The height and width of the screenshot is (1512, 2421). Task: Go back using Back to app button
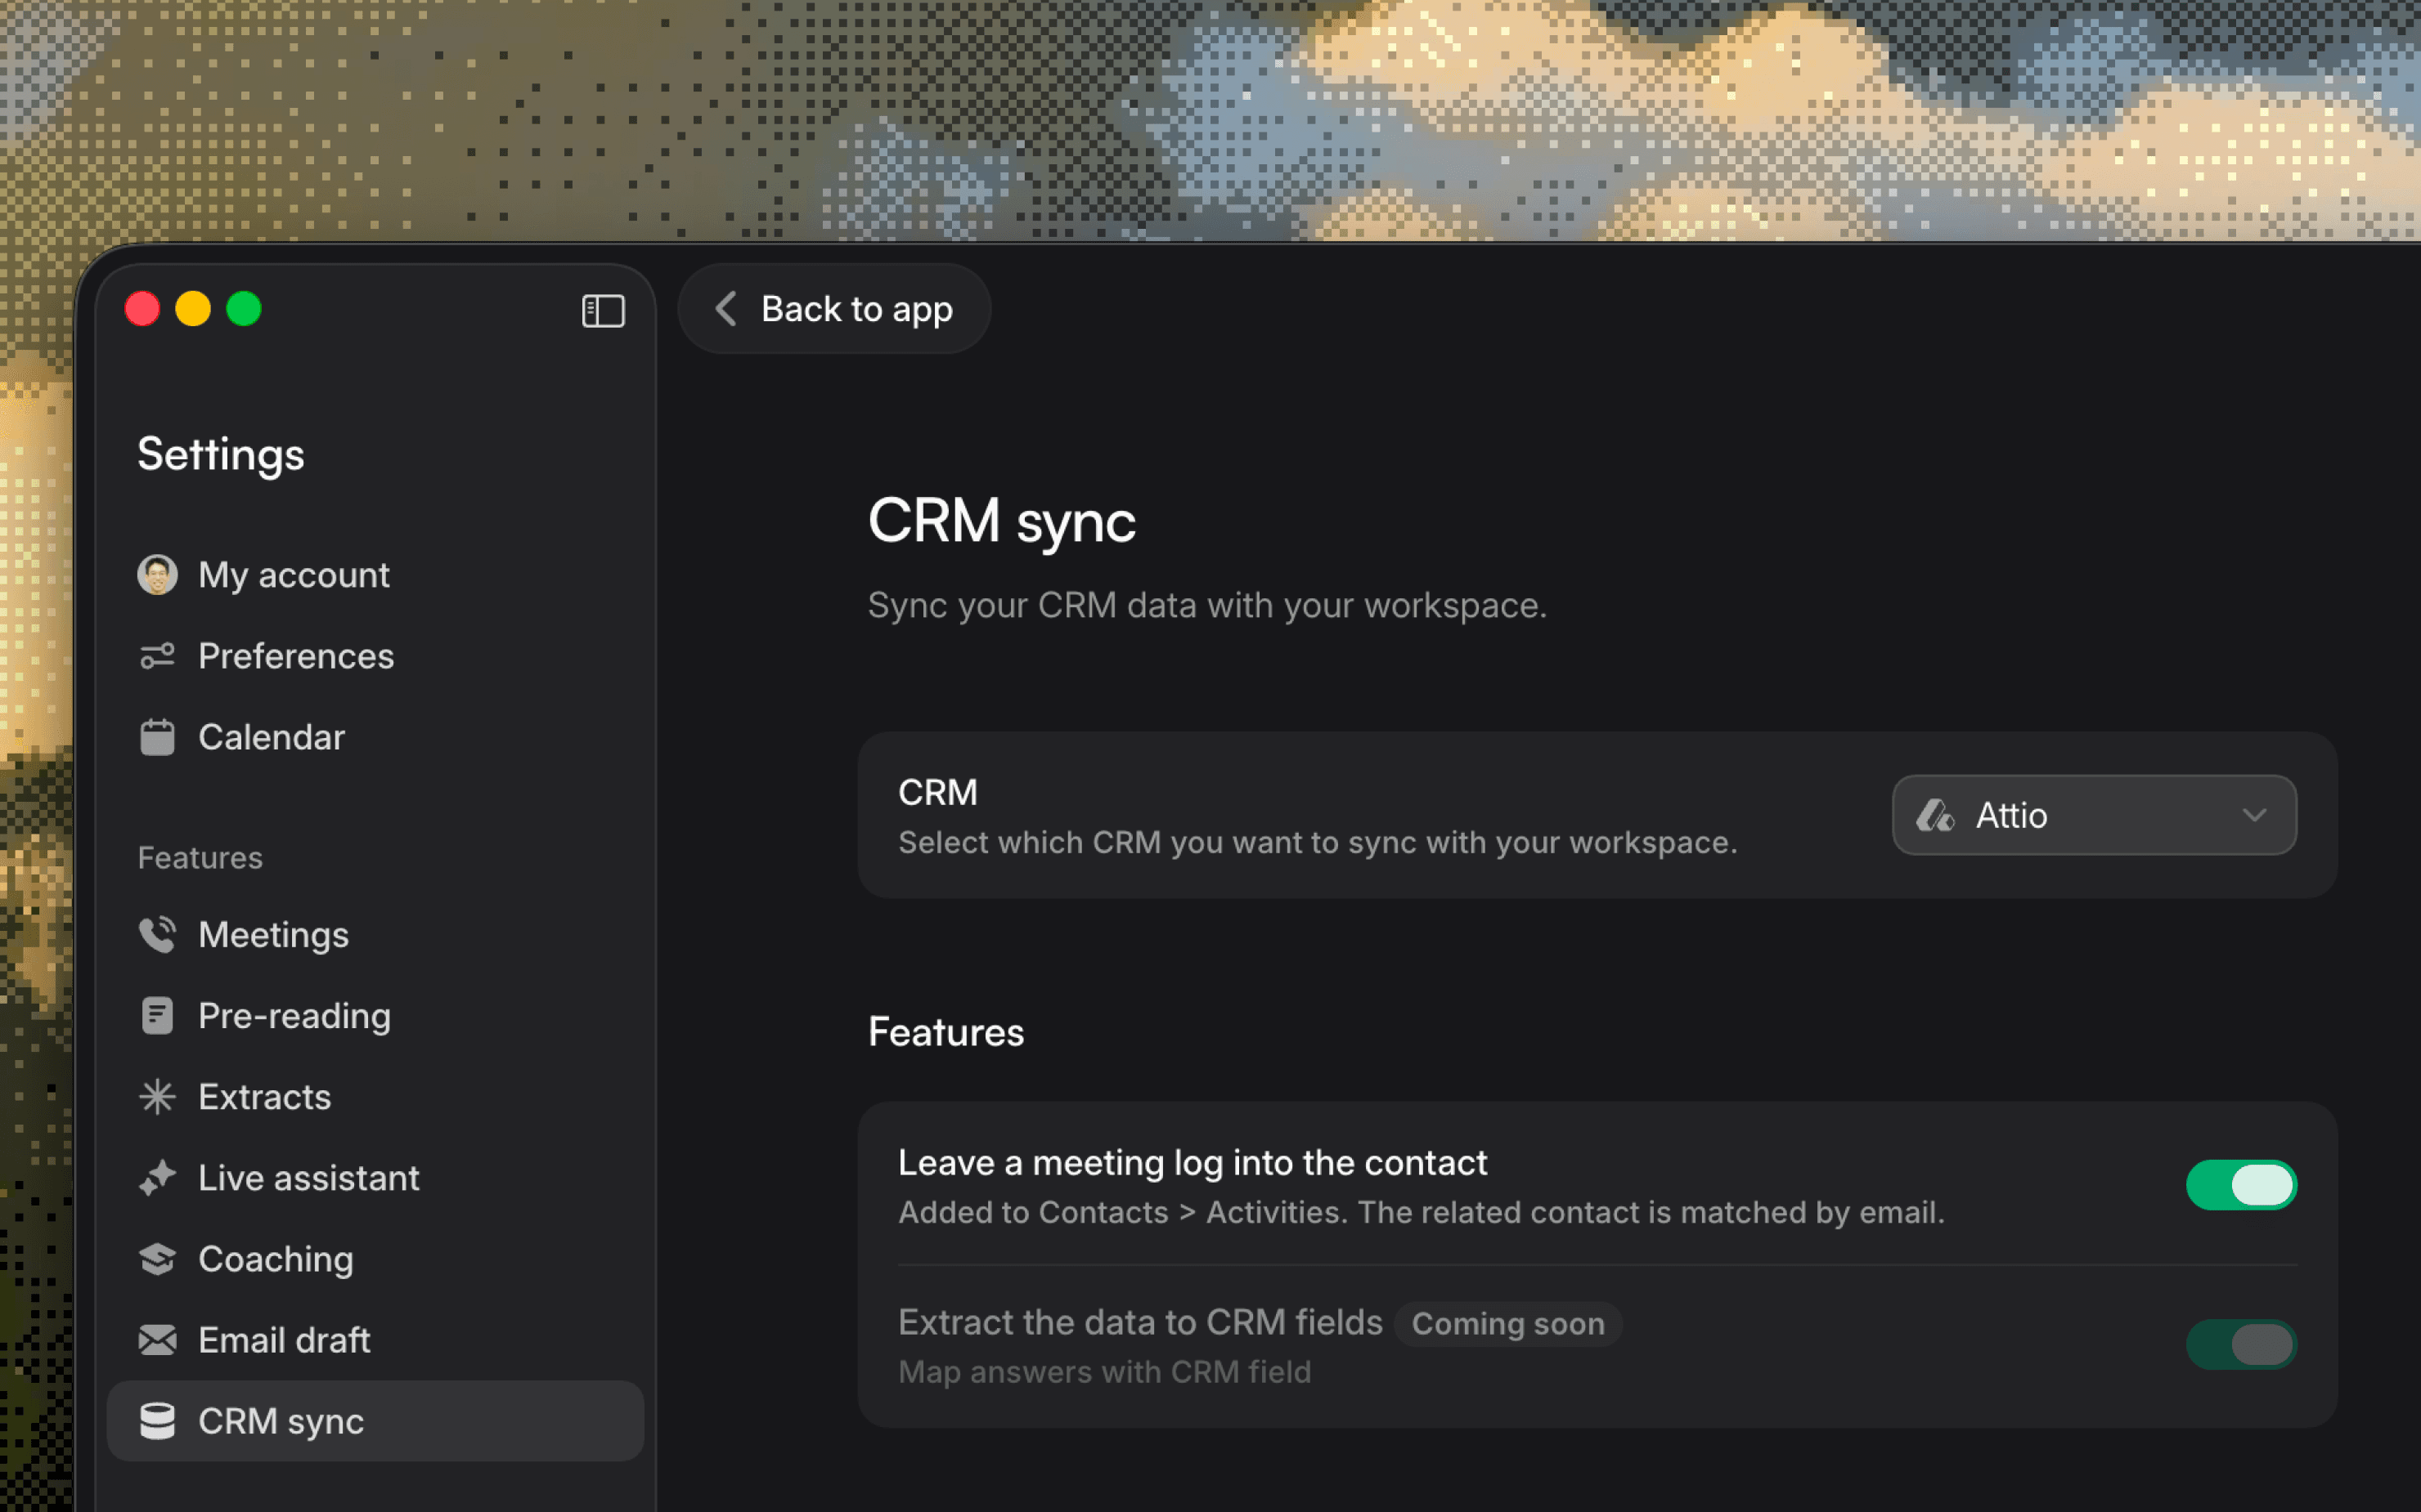834,309
